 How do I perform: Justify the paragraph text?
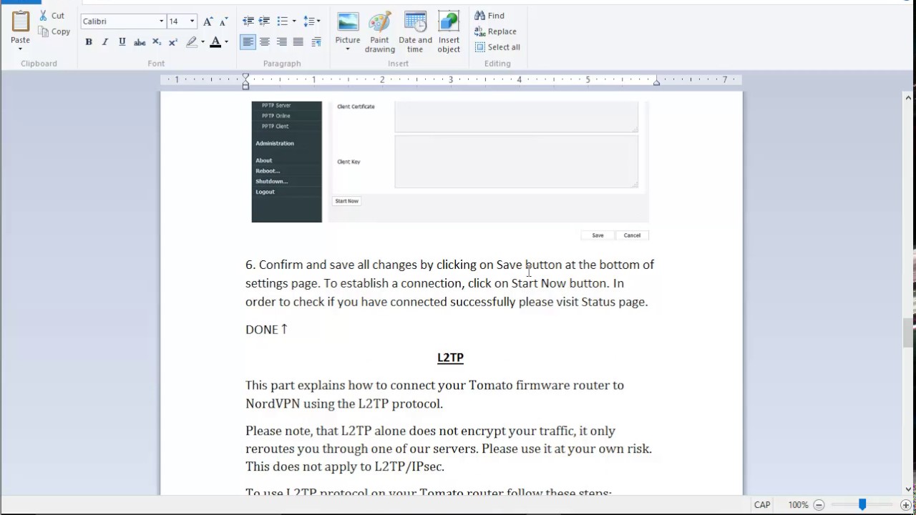pyautogui.click(x=298, y=42)
